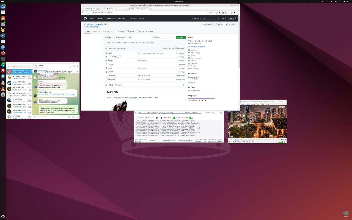Screen dimensions: 352x220
Task: Star the NikaNG repository
Action: (230, 24)
